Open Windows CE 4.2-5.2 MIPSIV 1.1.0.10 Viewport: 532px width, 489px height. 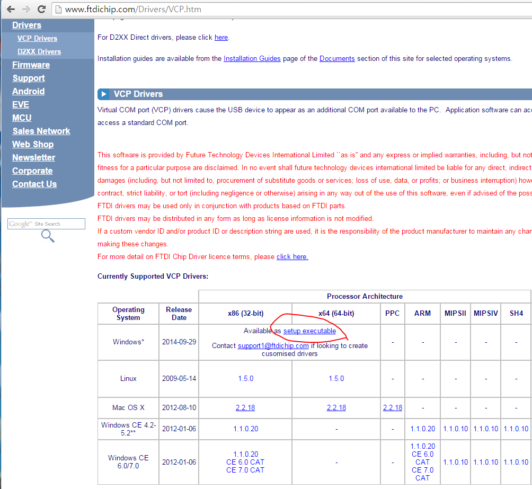[486, 429]
